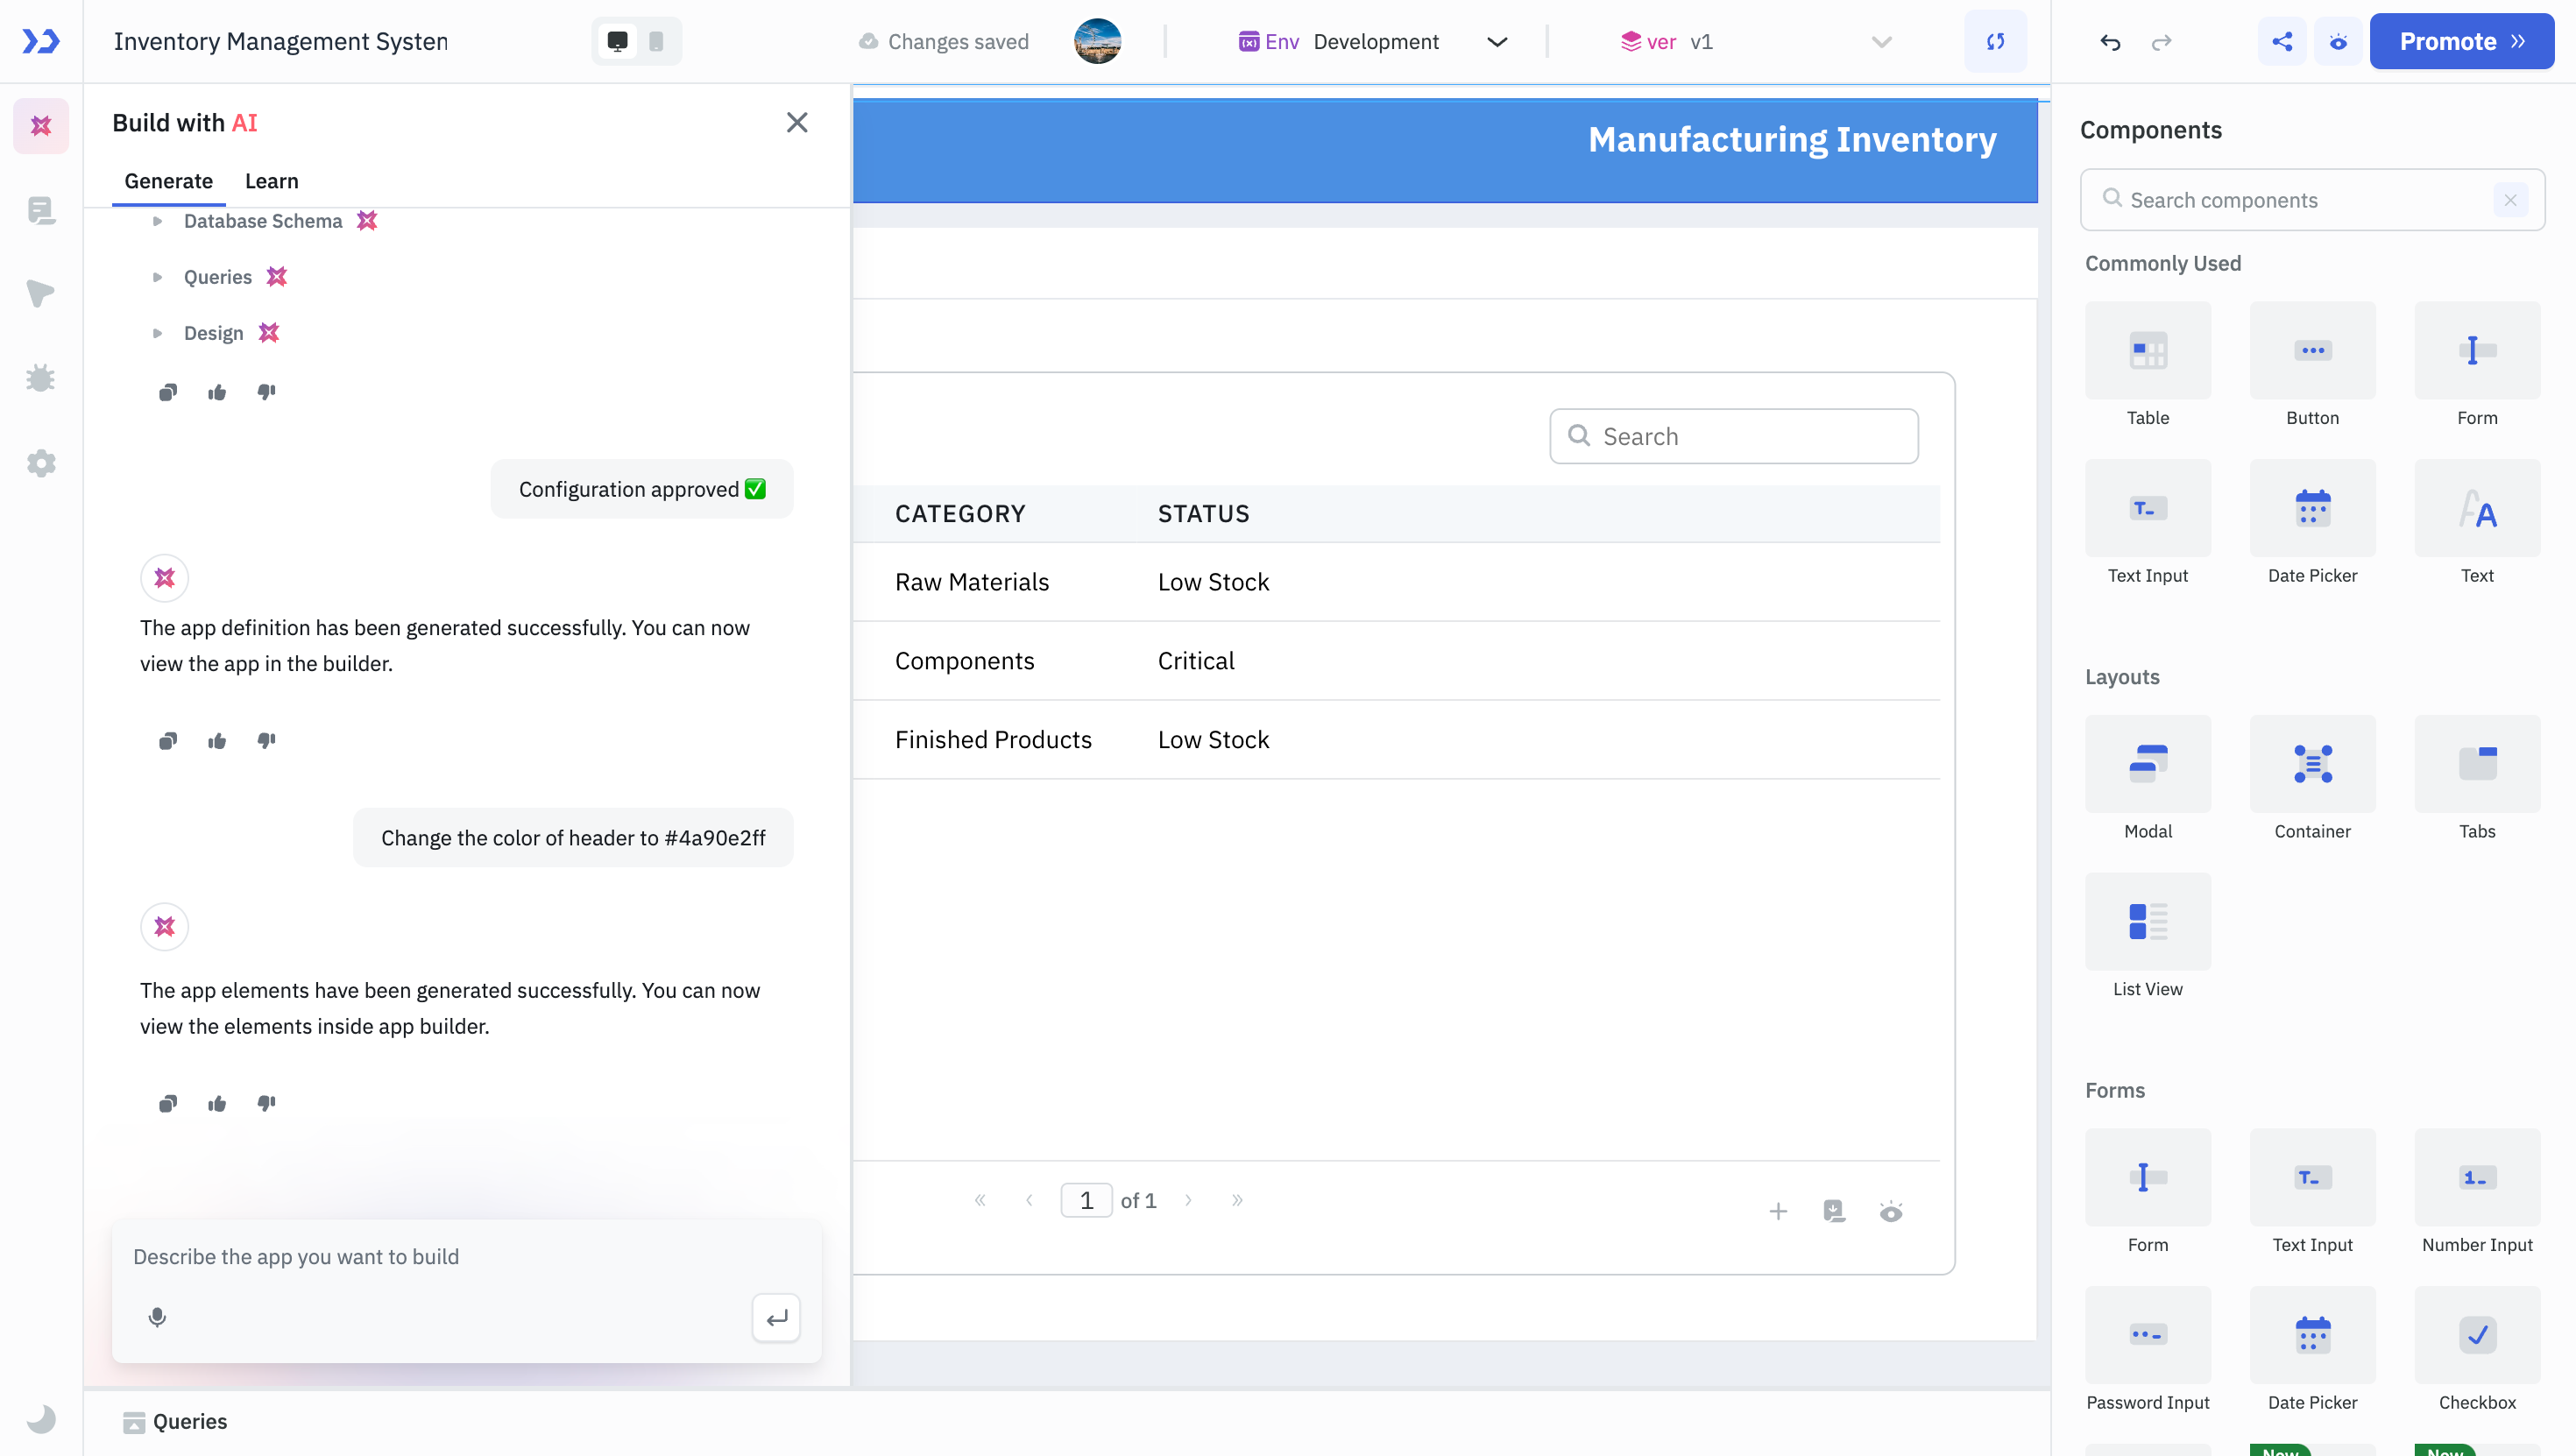Open app Preview eye icon

click(2338, 41)
